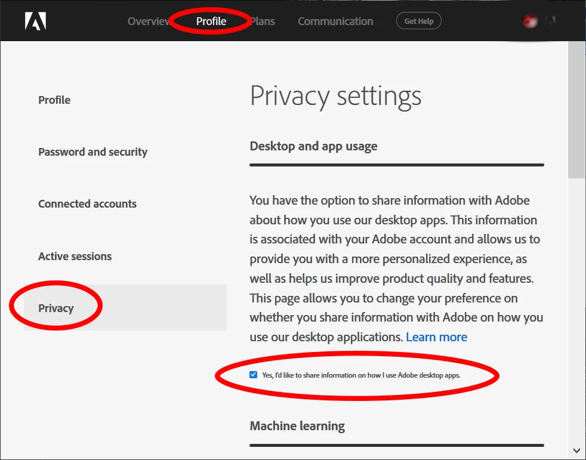
Task: Click the Privacy settings heading
Action: [x=335, y=97]
